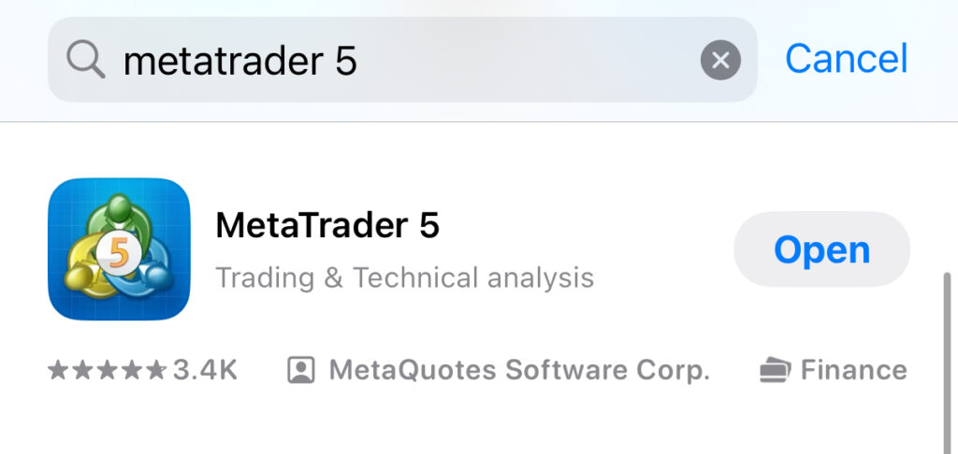The width and height of the screenshot is (958, 454).
Task: Tap the fourth rating star
Action: pyautogui.click(x=132, y=371)
